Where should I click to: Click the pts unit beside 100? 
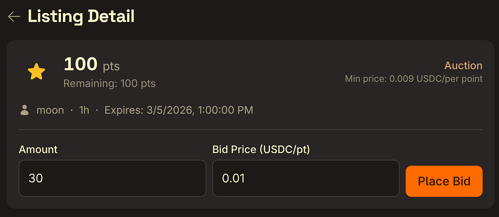point(111,66)
